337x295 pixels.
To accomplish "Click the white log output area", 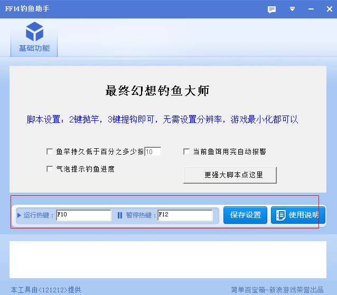I will click(168, 260).
